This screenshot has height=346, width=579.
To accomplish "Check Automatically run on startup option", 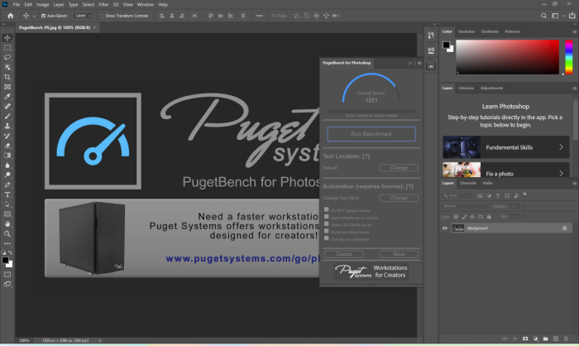I will (327, 217).
